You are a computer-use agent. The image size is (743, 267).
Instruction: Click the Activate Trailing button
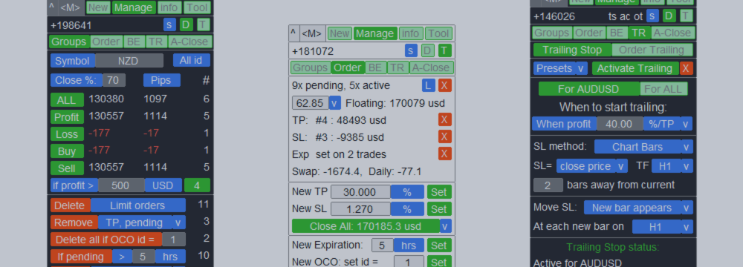pos(635,68)
